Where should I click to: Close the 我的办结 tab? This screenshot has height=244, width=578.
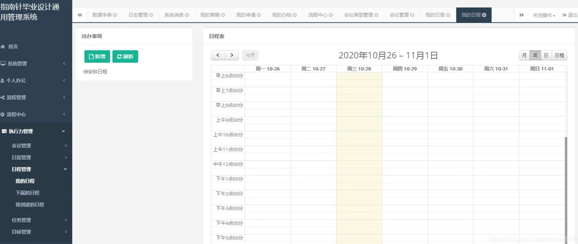coord(295,15)
